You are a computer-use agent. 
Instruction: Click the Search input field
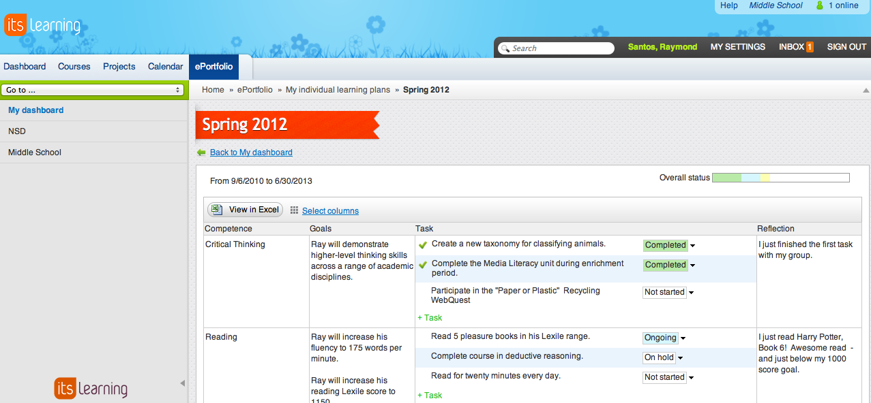556,48
